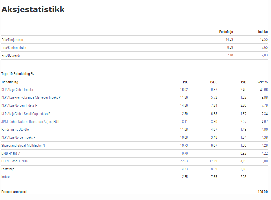Viewport: 271px width, 200px height.
Task: Click Pris/Fortjeneste index value 12,55
Action: pyautogui.click(x=264, y=39)
